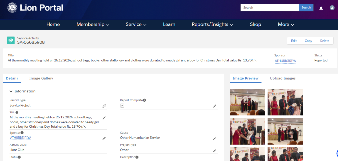Go to Home in navigation

click(53, 24)
